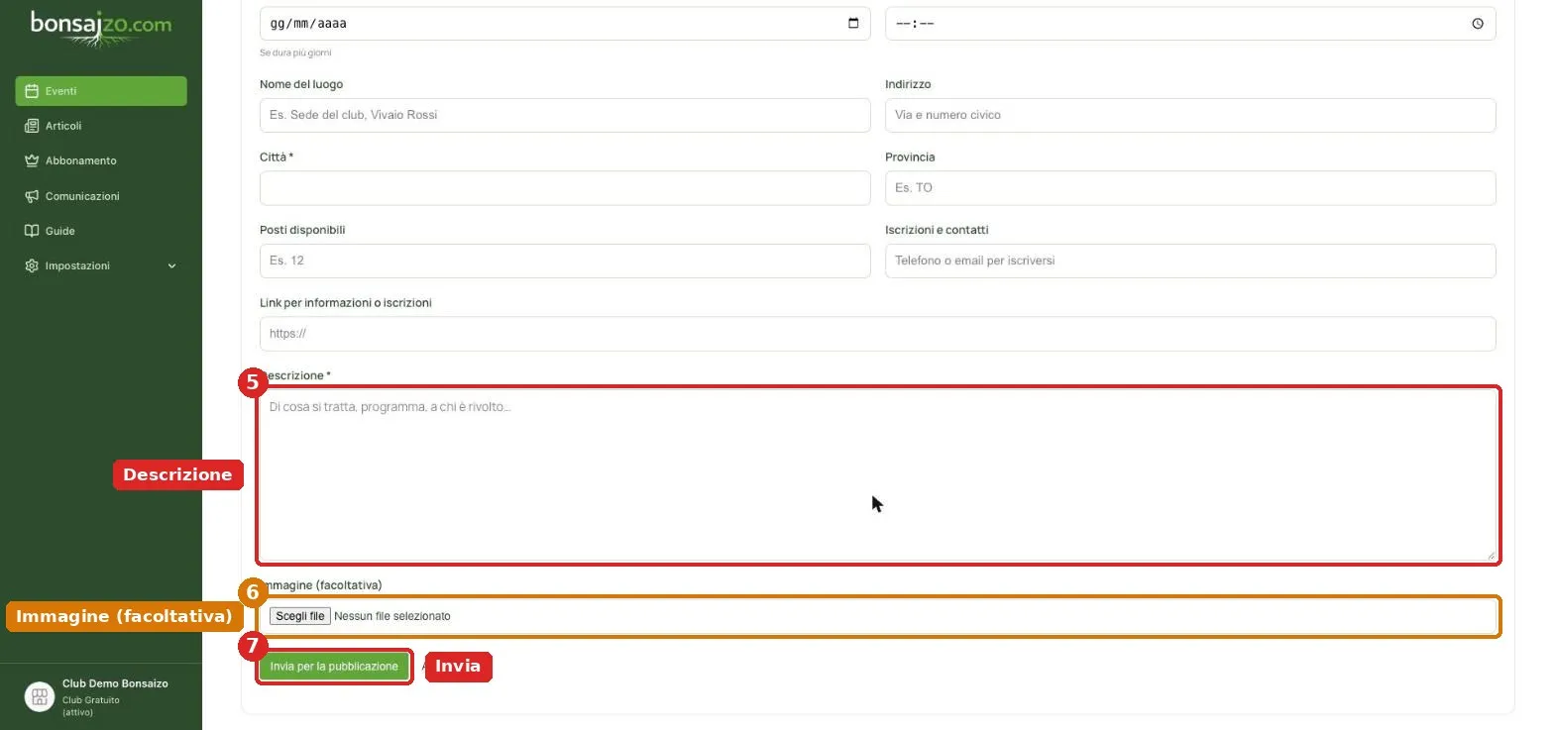
Task: Focus the Iscrizioni e contatti field
Action: 1190,261
